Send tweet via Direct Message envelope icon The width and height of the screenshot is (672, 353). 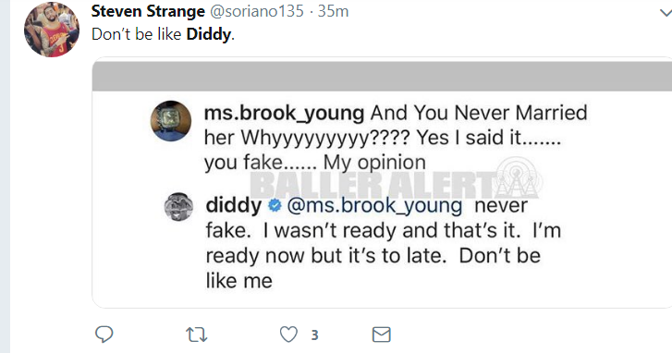point(381,335)
